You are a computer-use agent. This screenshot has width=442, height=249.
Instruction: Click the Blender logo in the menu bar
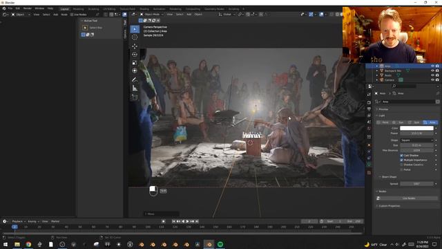pos(4,8)
